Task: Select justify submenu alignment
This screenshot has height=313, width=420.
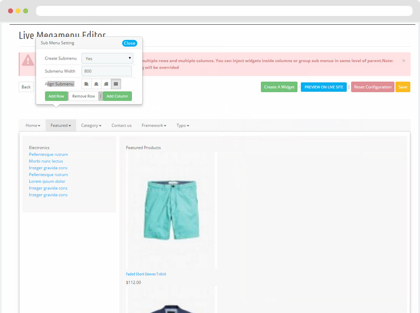Action: point(116,84)
